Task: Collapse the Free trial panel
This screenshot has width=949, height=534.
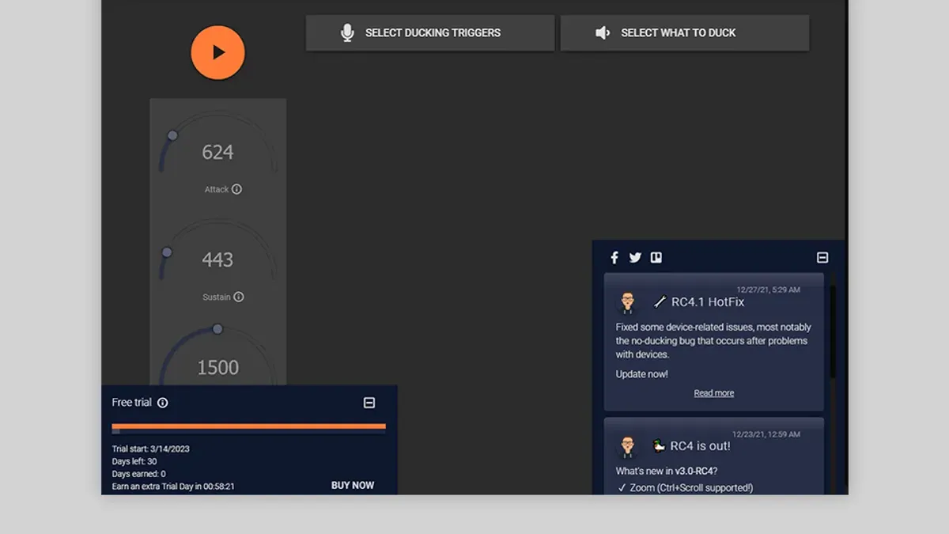Action: pos(369,403)
